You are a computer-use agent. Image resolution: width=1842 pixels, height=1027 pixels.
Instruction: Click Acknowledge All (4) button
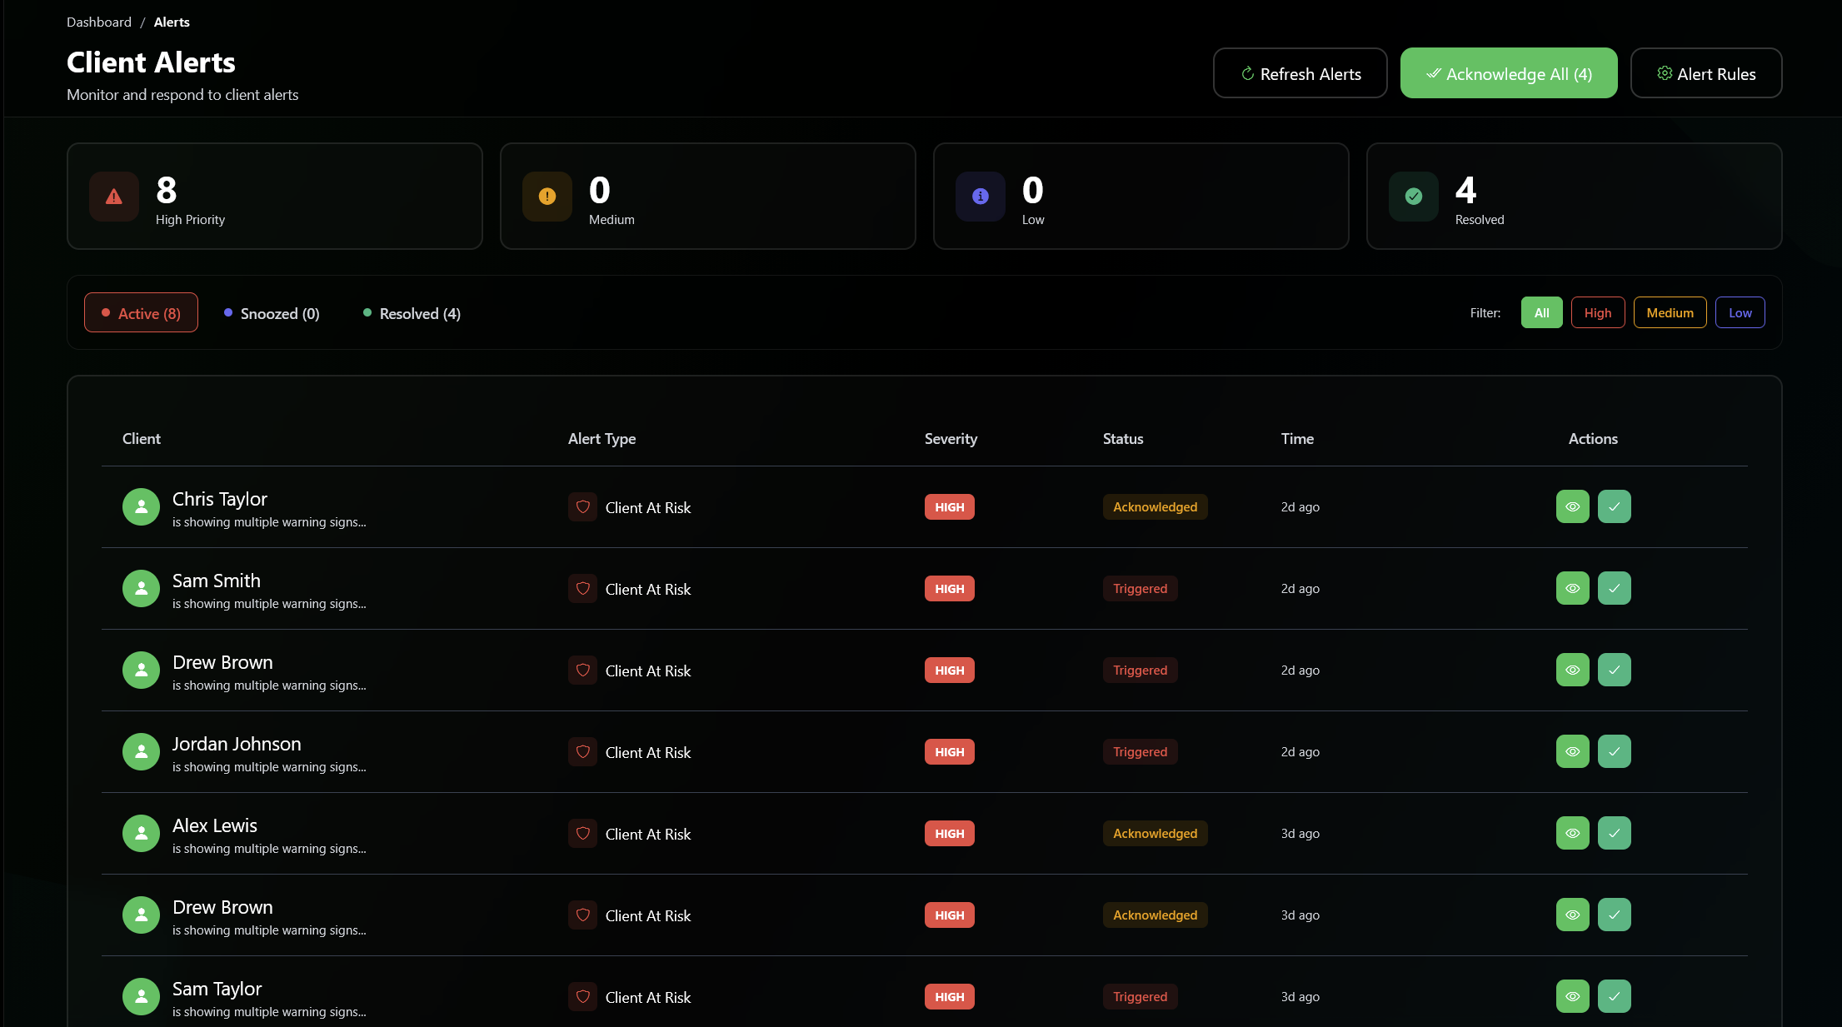tap(1508, 73)
